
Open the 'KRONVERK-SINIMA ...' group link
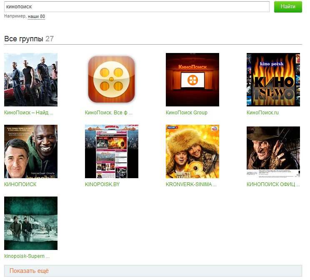point(191,184)
